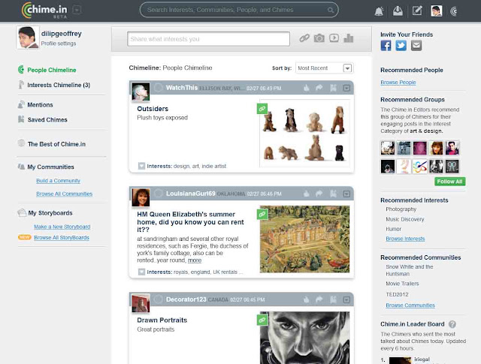The image size is (481, 364).
Task: Select Movie Trailers recommended community
Action: pyautogui.click(x=402, y=284)
